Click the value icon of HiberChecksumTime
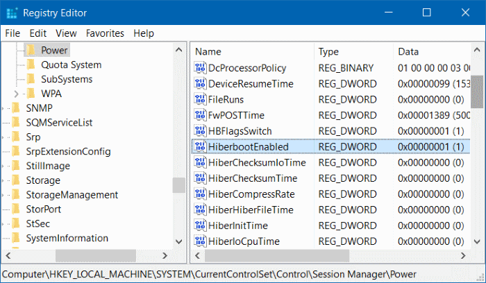This screenshot has width=486, height=283. click(x=200, y=178)
